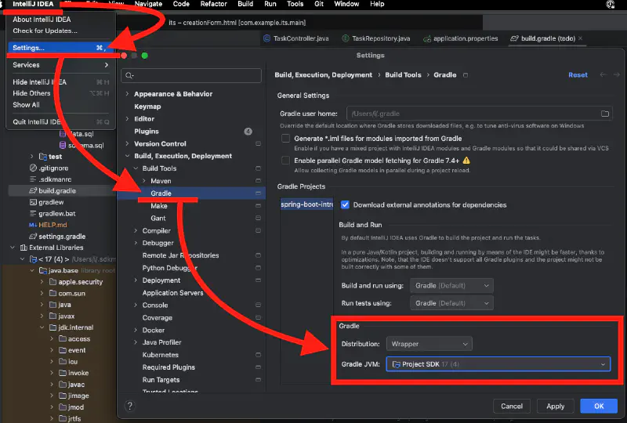Click the HELP.md markdown file icon

[x=32, y=225]
